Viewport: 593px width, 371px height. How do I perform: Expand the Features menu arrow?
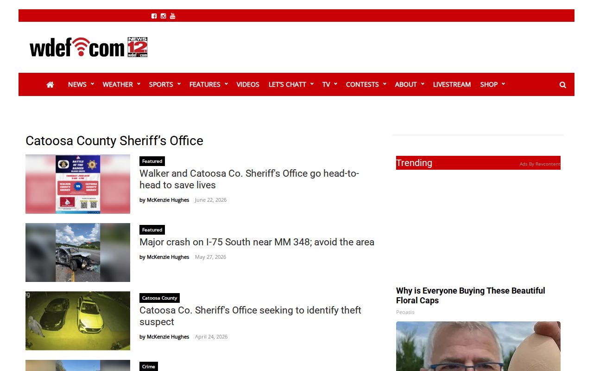tap(226, 84)
